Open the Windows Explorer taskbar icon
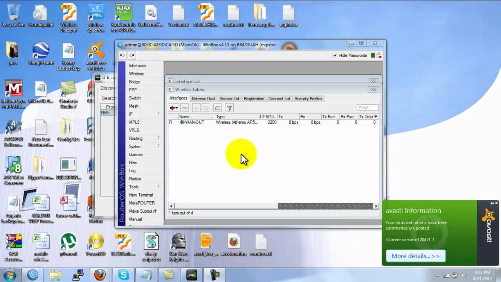The width and height of the screenshot is (501, 282). pyautogui.click(x=56, y=275)
